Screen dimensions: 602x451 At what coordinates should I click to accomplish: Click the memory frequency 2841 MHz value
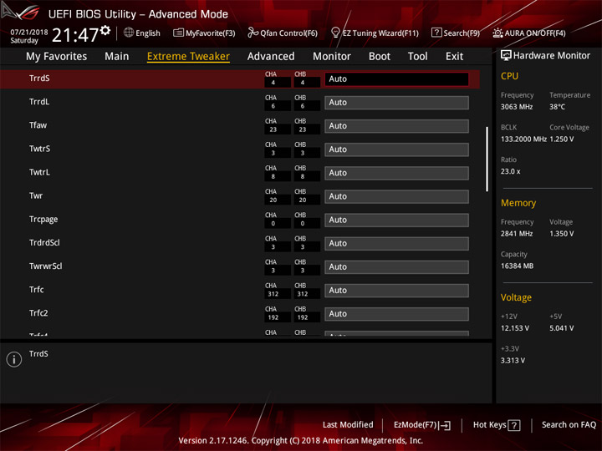(517, 234)
